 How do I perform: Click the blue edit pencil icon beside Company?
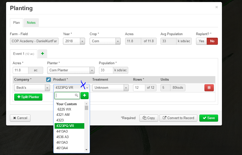pyautogui.click(x=49, y=80)
